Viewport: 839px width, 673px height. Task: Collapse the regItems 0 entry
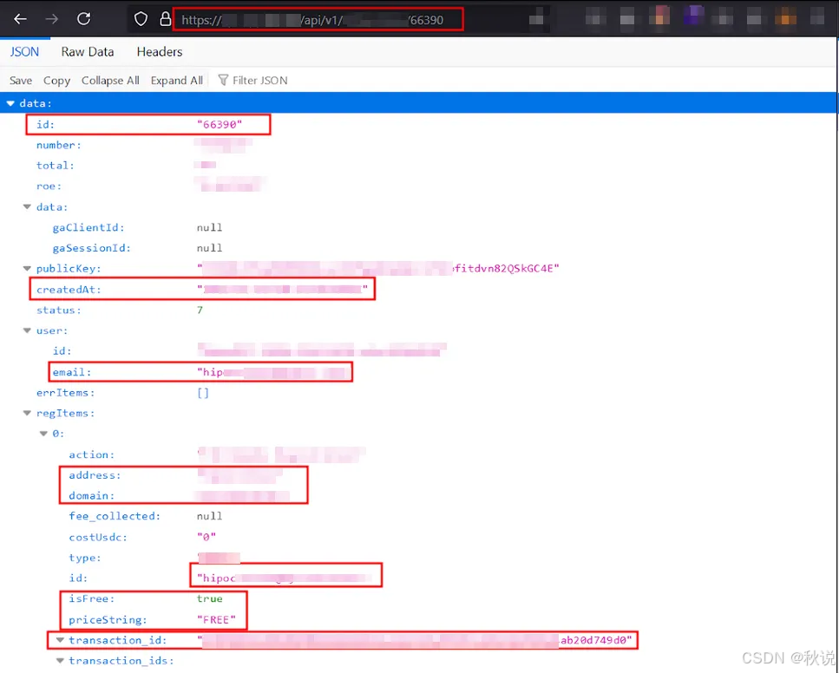(x=43, y=434)
